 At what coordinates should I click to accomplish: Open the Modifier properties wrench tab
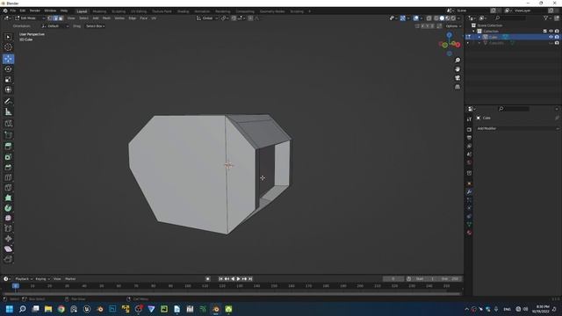(x=469, y=192)
